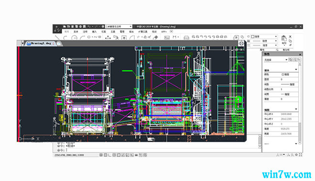Viewport: 315px width, 181px height.
Task: Click the text annotation tool icon
Action: 167,38
